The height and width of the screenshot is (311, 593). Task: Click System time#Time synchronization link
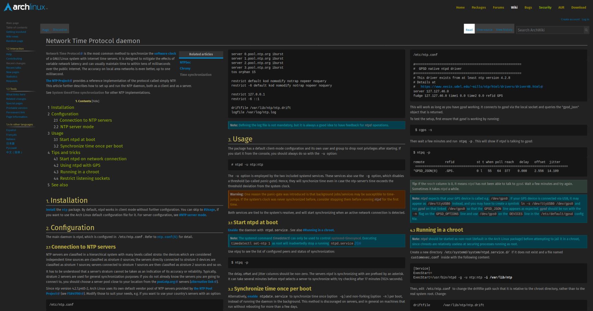pyautogui.click(x=78, y=93)
